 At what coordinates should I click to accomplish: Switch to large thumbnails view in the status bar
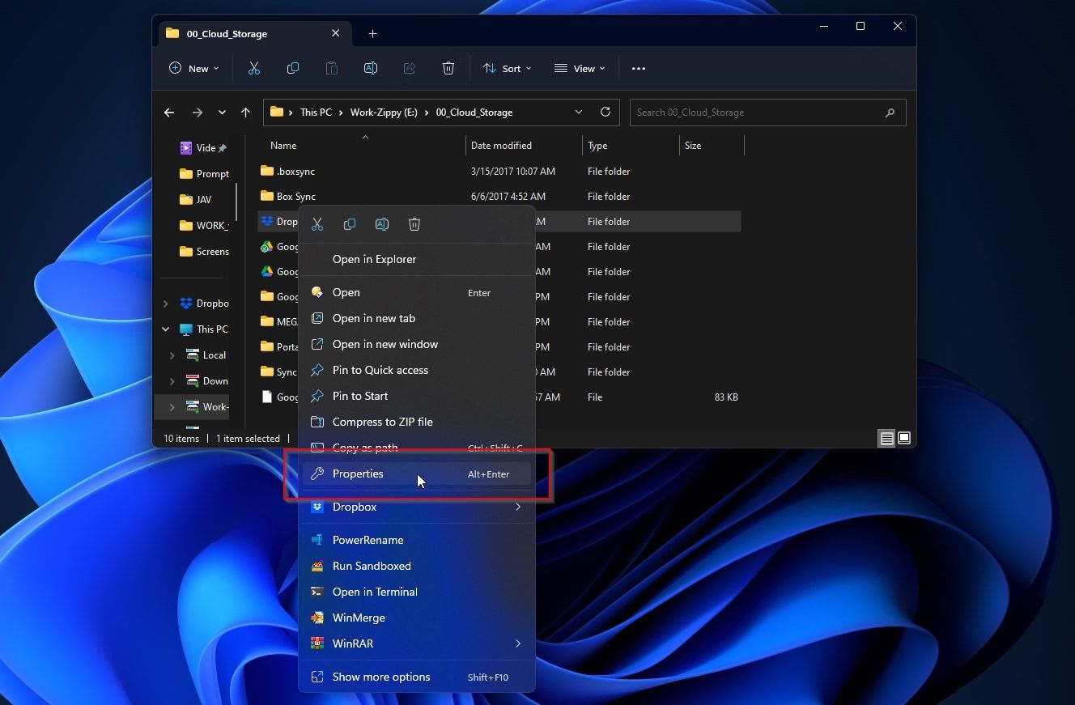pos(903,438)
